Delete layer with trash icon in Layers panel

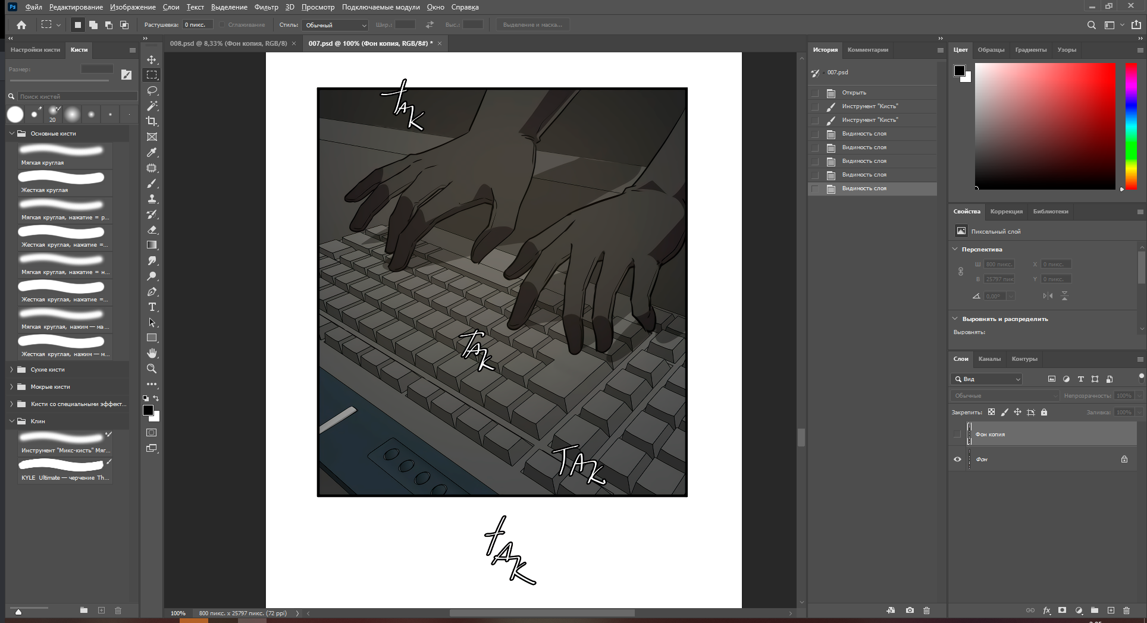click(1126, 611)
